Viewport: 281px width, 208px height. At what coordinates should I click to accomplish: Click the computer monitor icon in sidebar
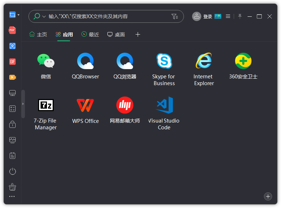pos(12,93)
